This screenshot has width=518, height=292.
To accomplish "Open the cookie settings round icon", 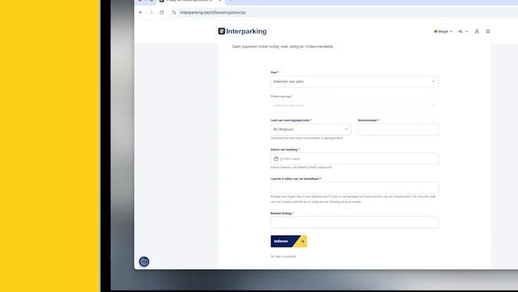I will click(x=144, y=262).
